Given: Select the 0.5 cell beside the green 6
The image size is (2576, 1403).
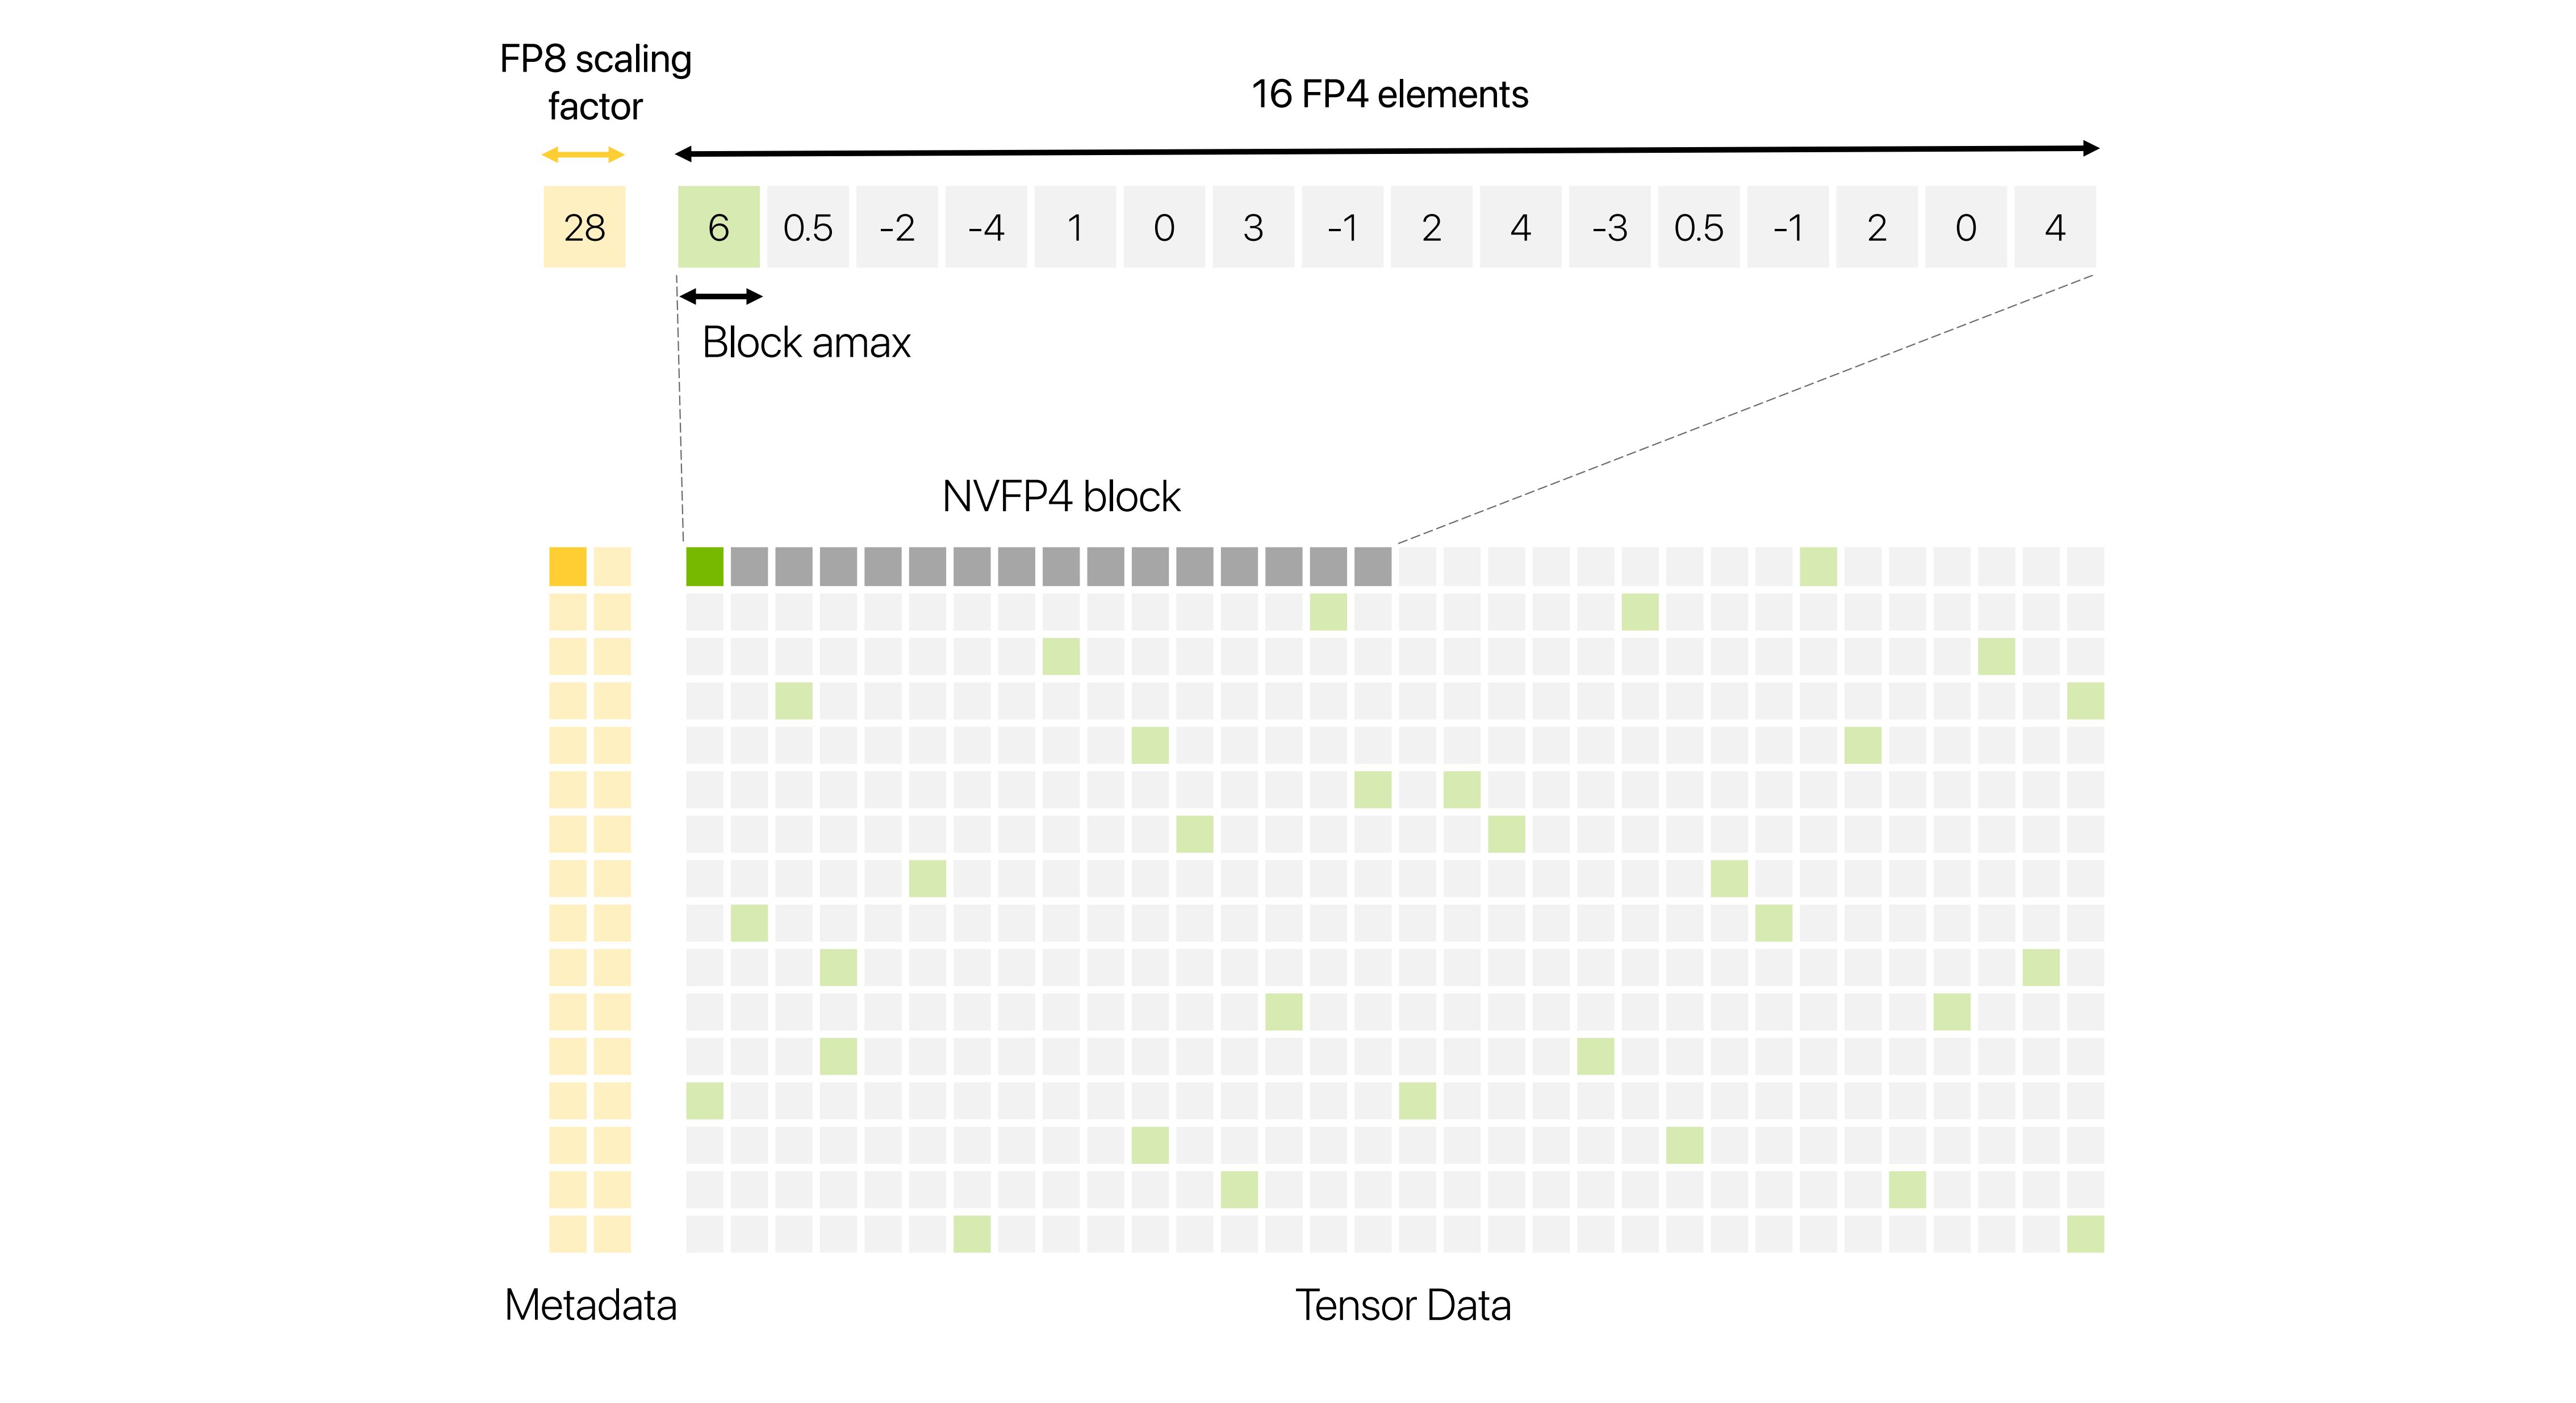Looking at the screenshot, I should 808,227.
